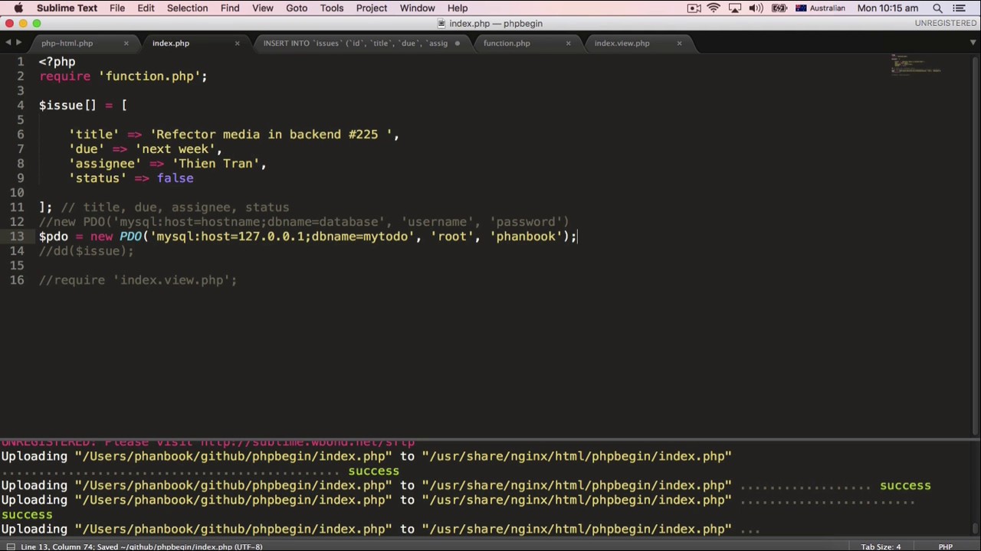The height and width of the screenshot is (551, 981).
Task: Switch to function.php tab
Action: coord(507,43)
